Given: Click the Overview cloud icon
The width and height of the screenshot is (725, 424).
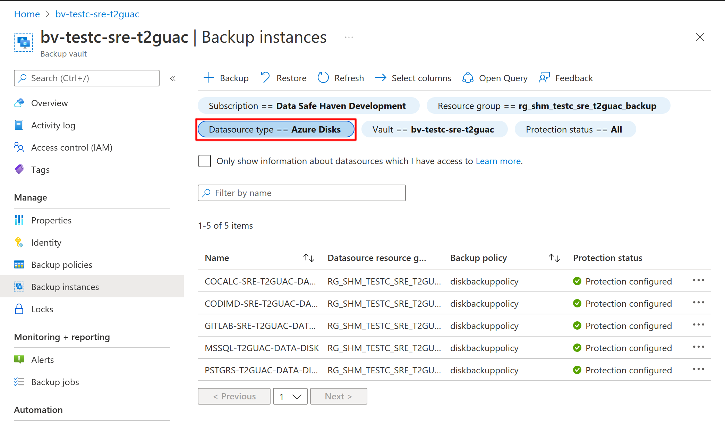Looking at the screenshot, I should [x=19, y=103].
